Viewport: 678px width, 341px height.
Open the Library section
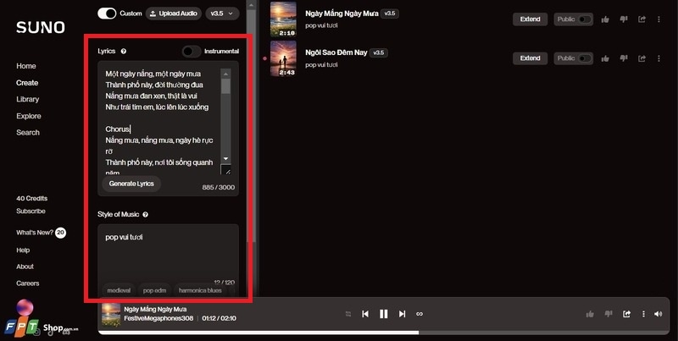click(x=28, y=99)
